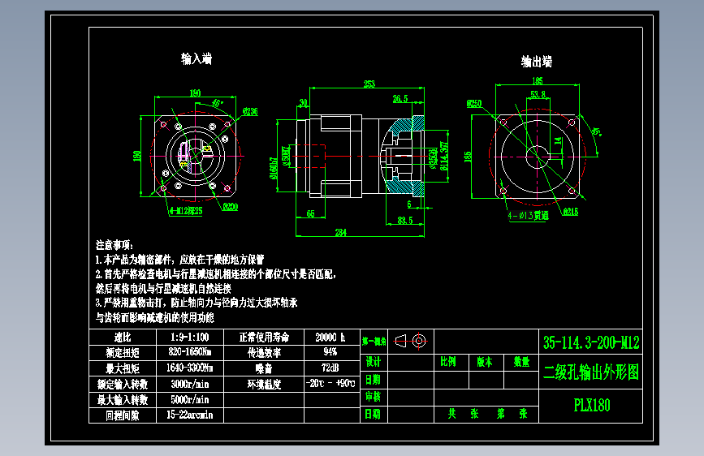704x456 pixels.
Task: Select the Ø160h7 dimension text
Action: pyautogui.click(x=273, y=168)
